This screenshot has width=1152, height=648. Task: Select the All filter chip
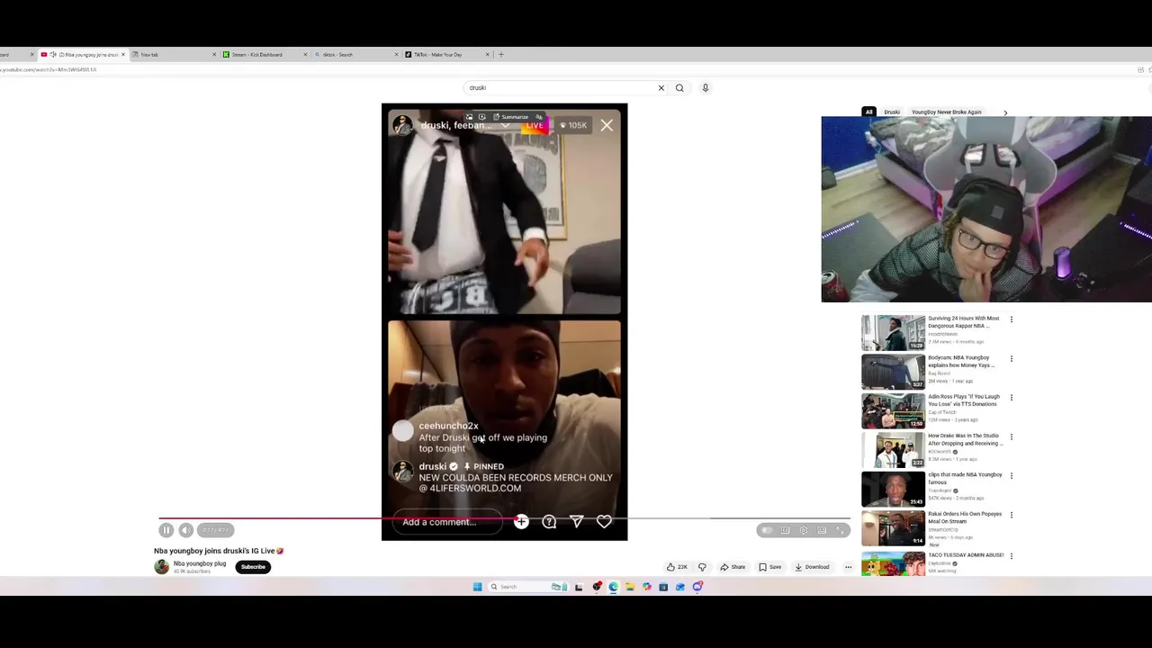click(x=868, y=112)
